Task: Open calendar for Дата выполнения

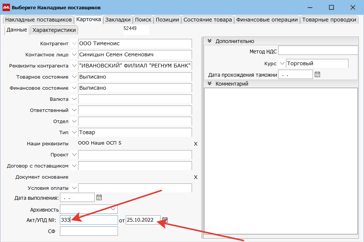Action: 99,198
